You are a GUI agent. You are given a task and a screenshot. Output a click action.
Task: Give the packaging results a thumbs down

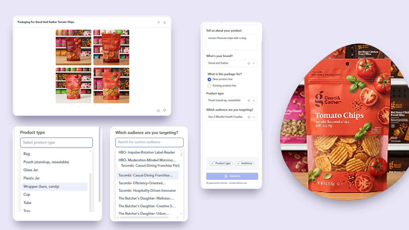click(165, 110)
